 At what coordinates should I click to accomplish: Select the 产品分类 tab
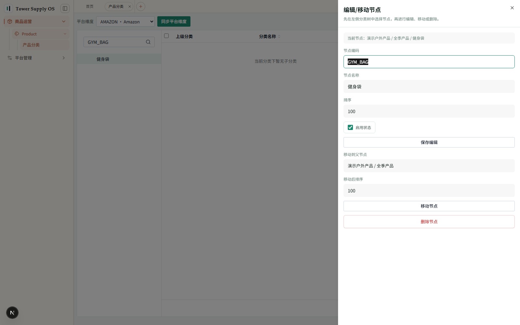[x=116, y=6]
